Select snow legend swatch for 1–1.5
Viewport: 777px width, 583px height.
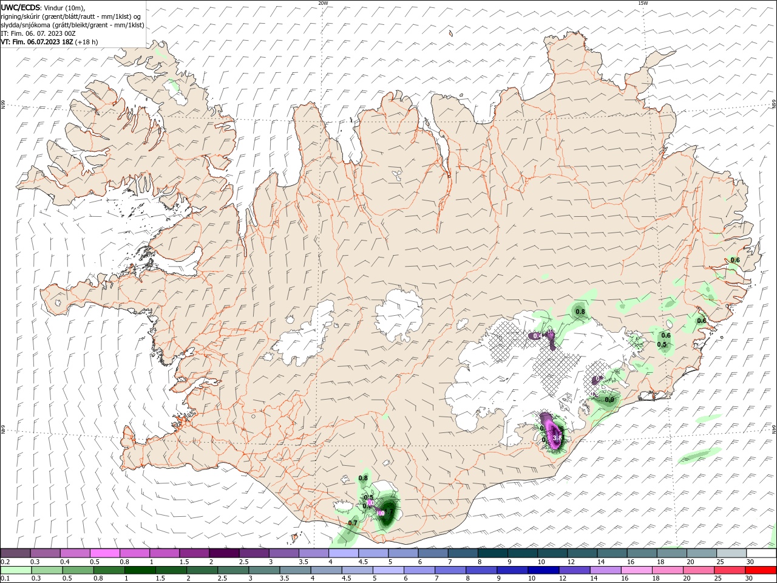coord(165,553)
